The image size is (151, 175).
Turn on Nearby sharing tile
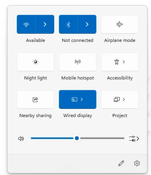click(x=36, y=99)
